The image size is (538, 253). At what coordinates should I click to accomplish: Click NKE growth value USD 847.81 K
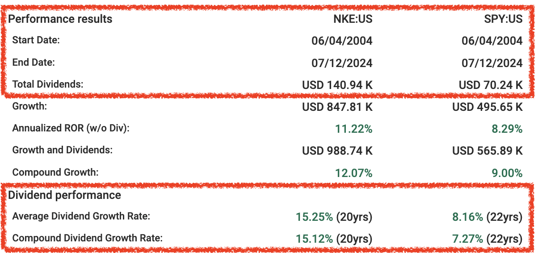tap(337, 107)
